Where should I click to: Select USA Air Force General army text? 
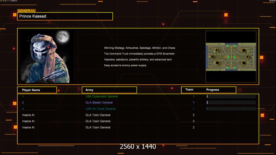(x=100, y=109)
